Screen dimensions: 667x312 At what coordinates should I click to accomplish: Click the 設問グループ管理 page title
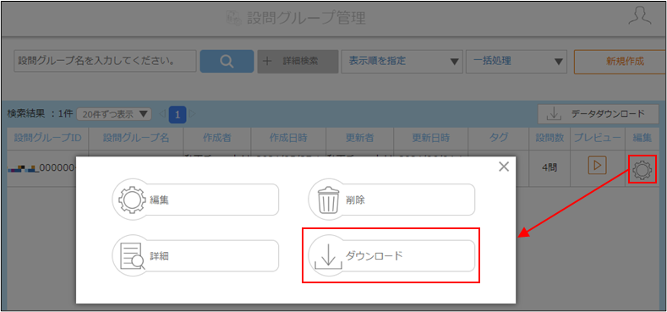pos(306,18)
